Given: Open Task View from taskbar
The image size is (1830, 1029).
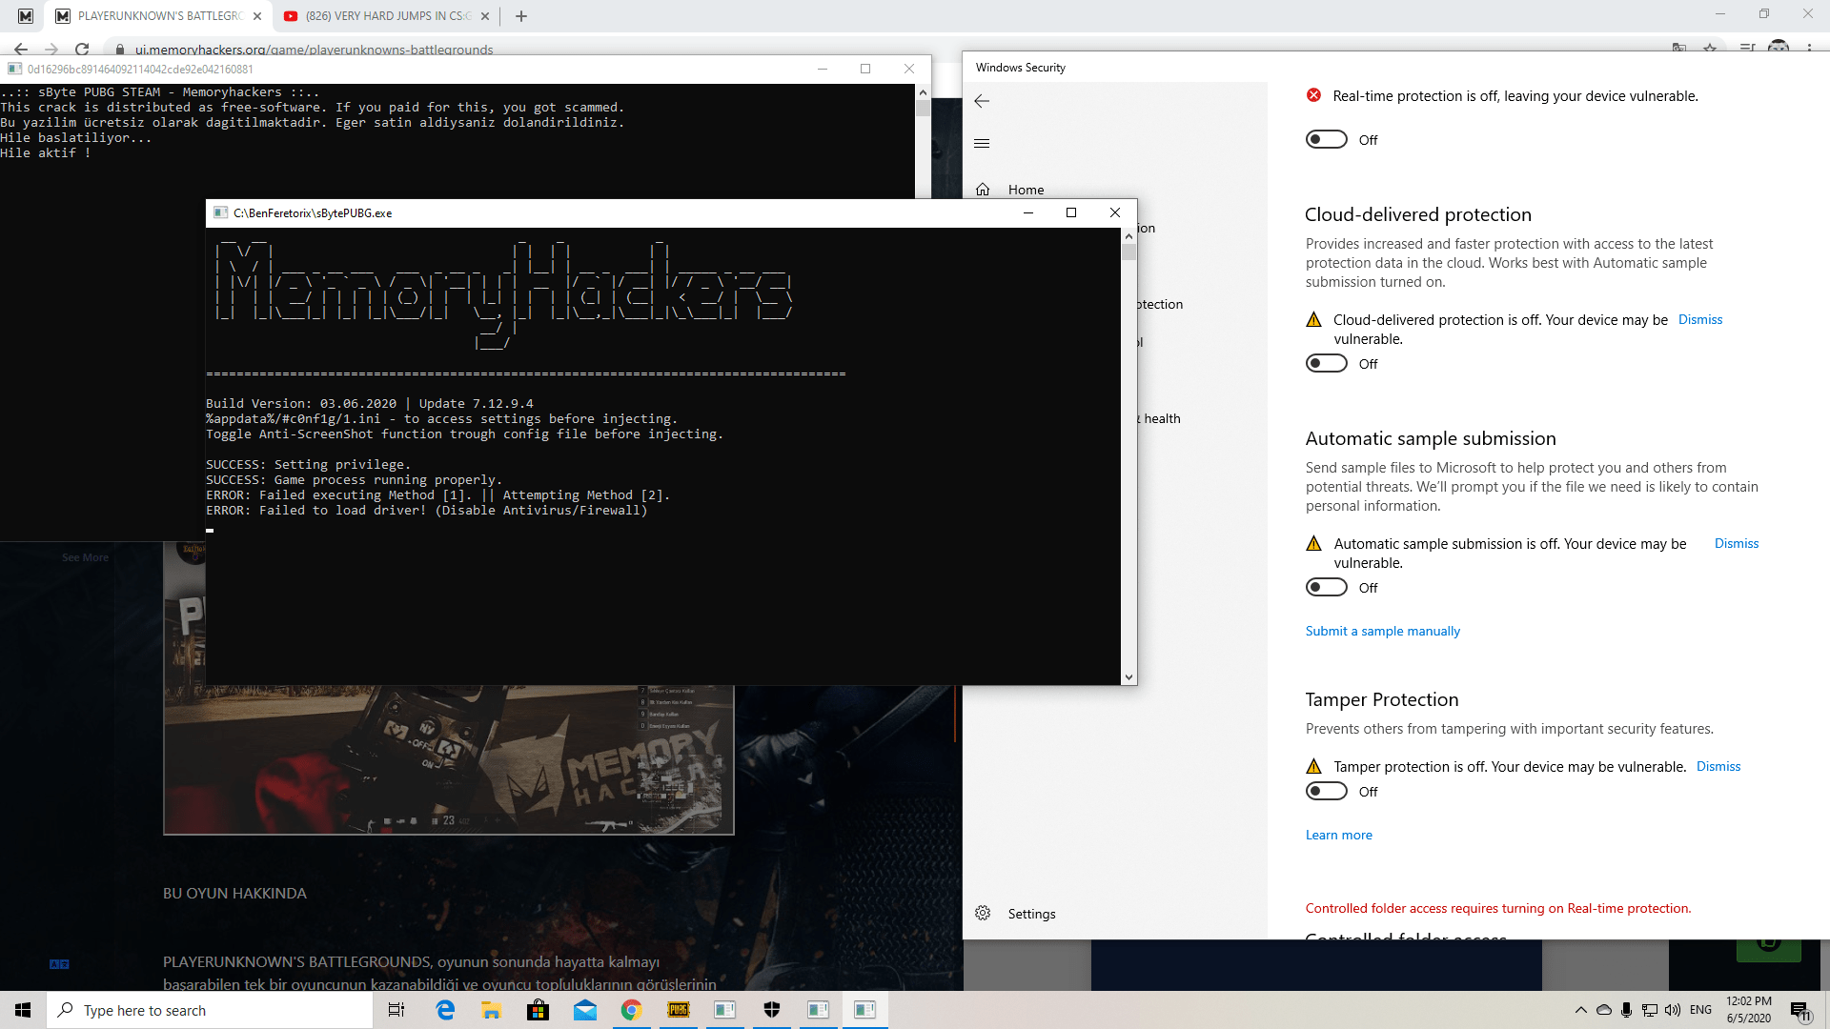Looking at the screenshot, I should (396, 1010).
